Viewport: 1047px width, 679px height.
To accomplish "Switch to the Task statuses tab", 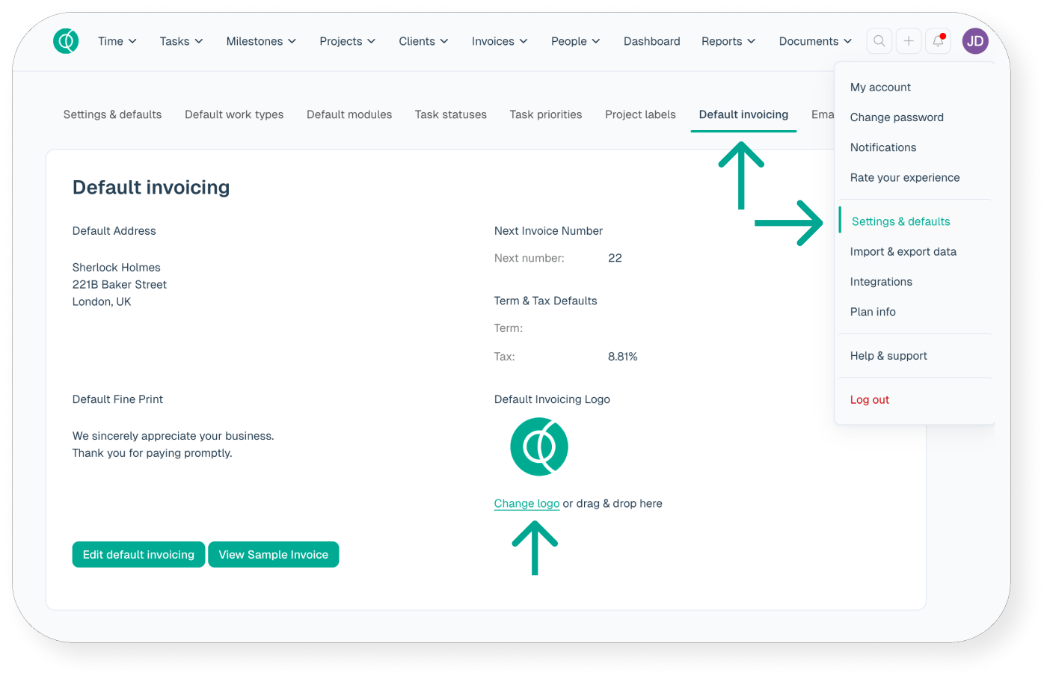I will pos(450,114).
